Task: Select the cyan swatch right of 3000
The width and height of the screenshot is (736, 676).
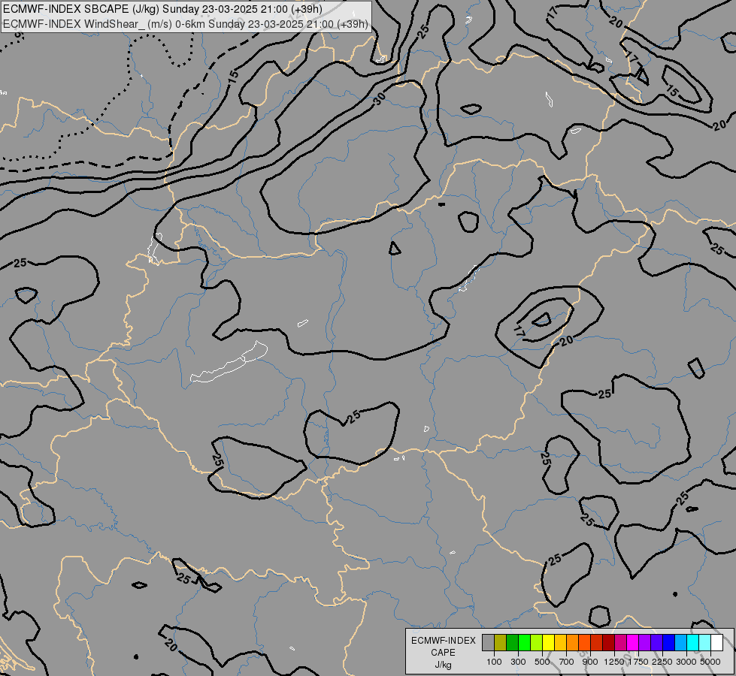Action: tap(693, 642)
